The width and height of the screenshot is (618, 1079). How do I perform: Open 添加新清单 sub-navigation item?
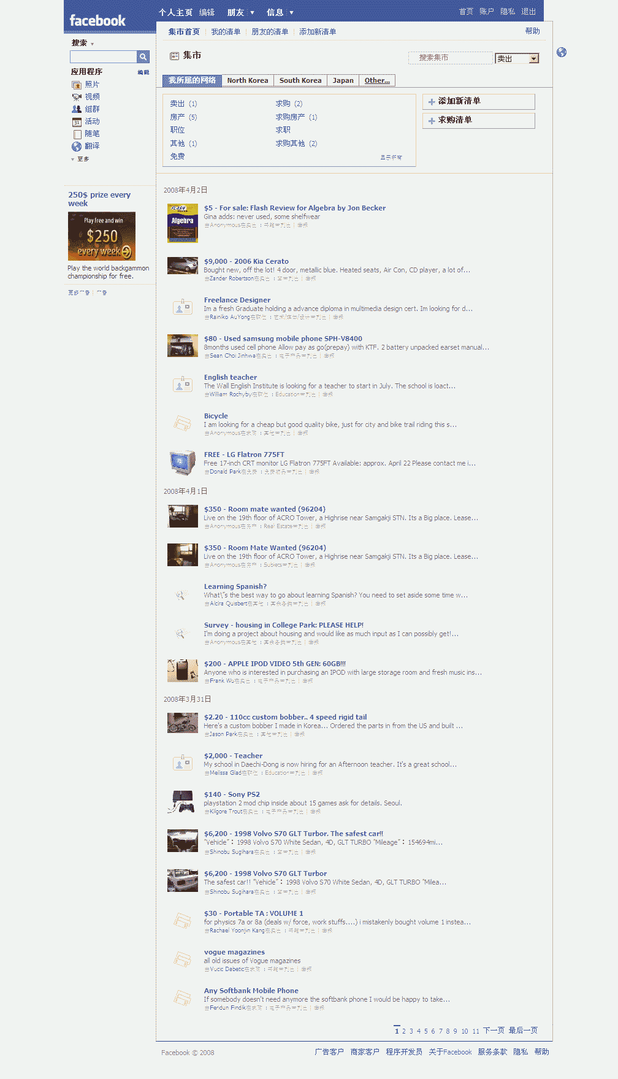(318, 32)
